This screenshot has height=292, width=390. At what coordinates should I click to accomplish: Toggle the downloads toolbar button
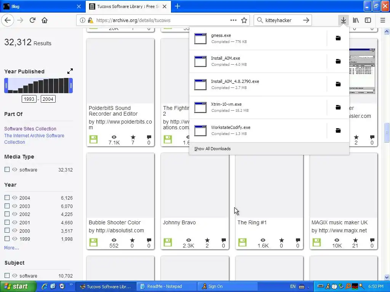pos(344,21)
